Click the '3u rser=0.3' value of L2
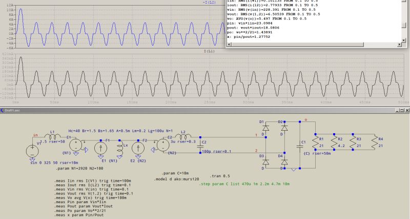This screenshot has width=410, height=219. click(x=183, y=141)
